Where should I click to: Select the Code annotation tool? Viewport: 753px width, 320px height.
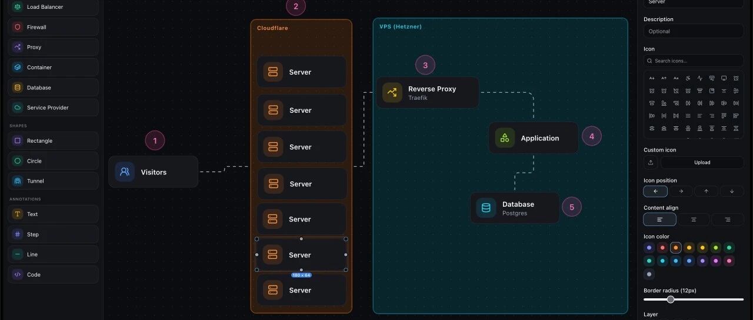(x=53, y=274)
